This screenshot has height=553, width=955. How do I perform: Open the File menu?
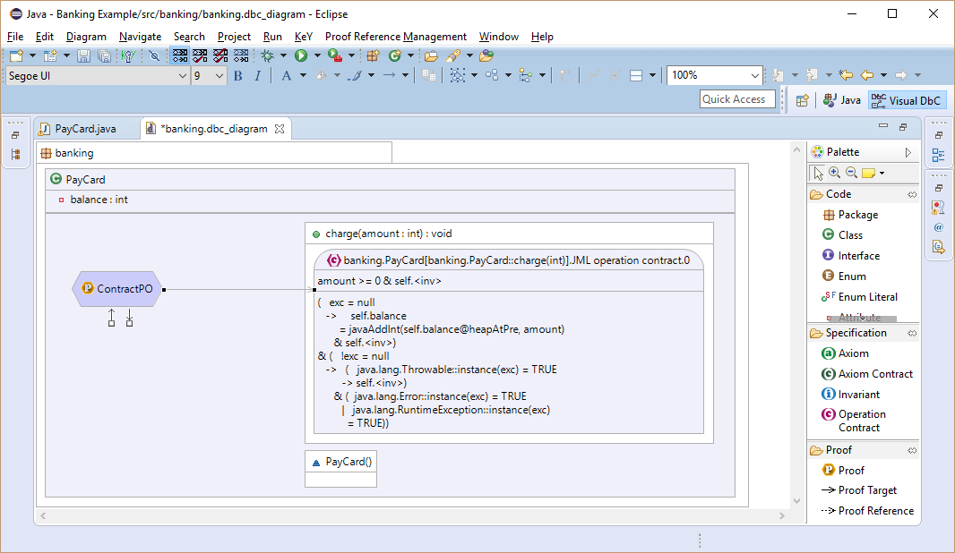pos(15,37)
